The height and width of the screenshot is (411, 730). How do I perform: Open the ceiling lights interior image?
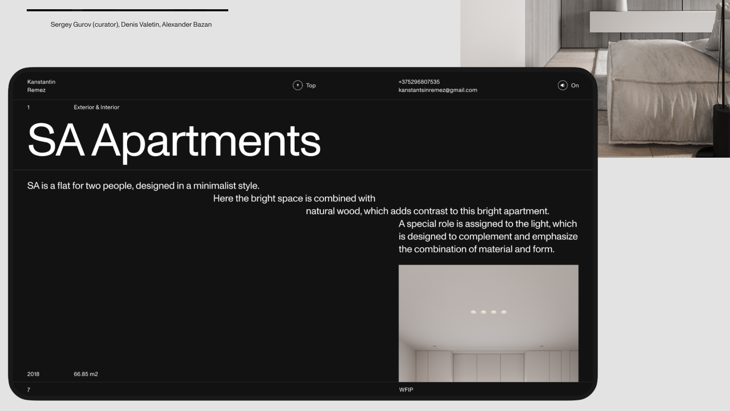click(x=488, y=323)
